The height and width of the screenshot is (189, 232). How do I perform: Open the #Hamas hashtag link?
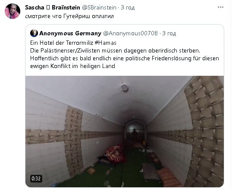(x=105, y=43)
